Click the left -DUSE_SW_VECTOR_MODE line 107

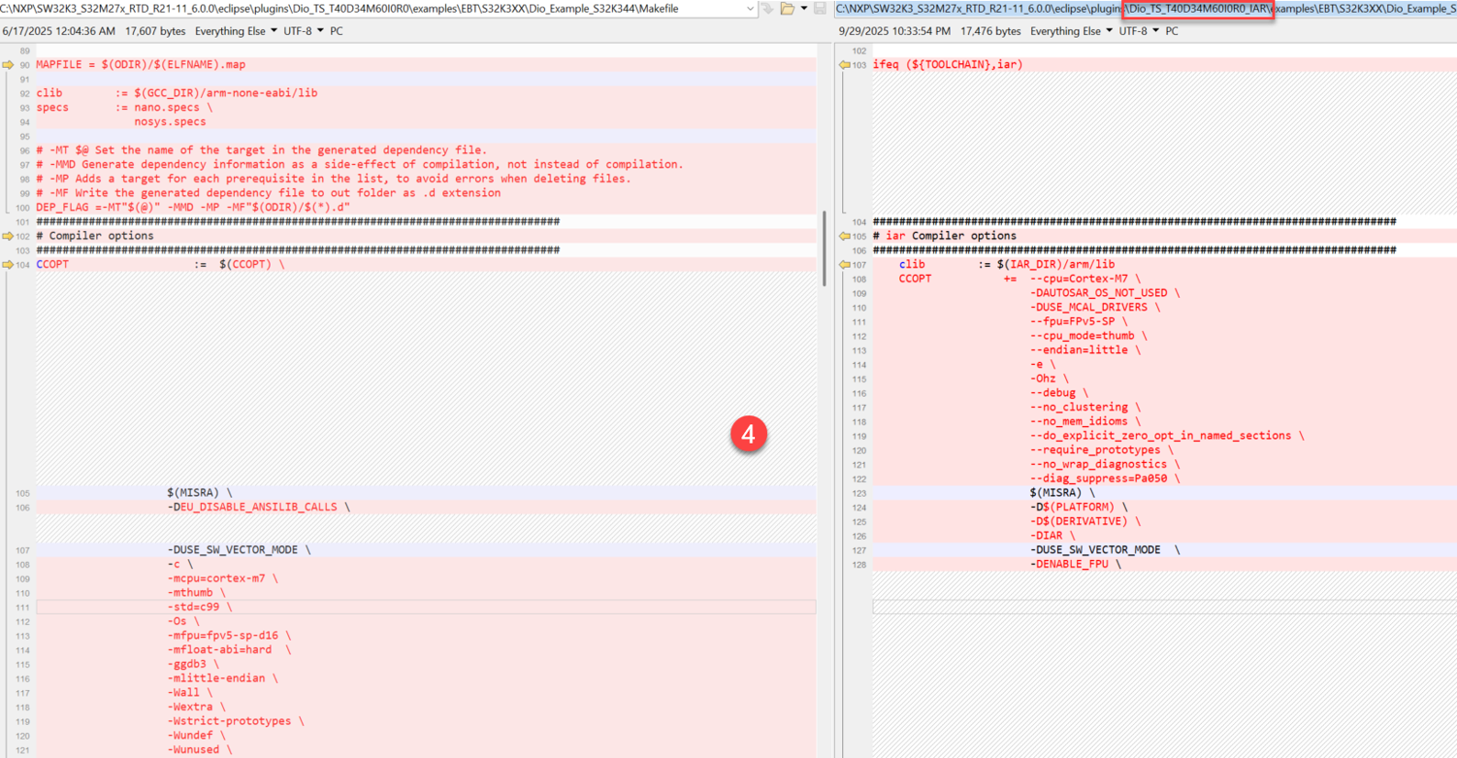coord(239,550)
